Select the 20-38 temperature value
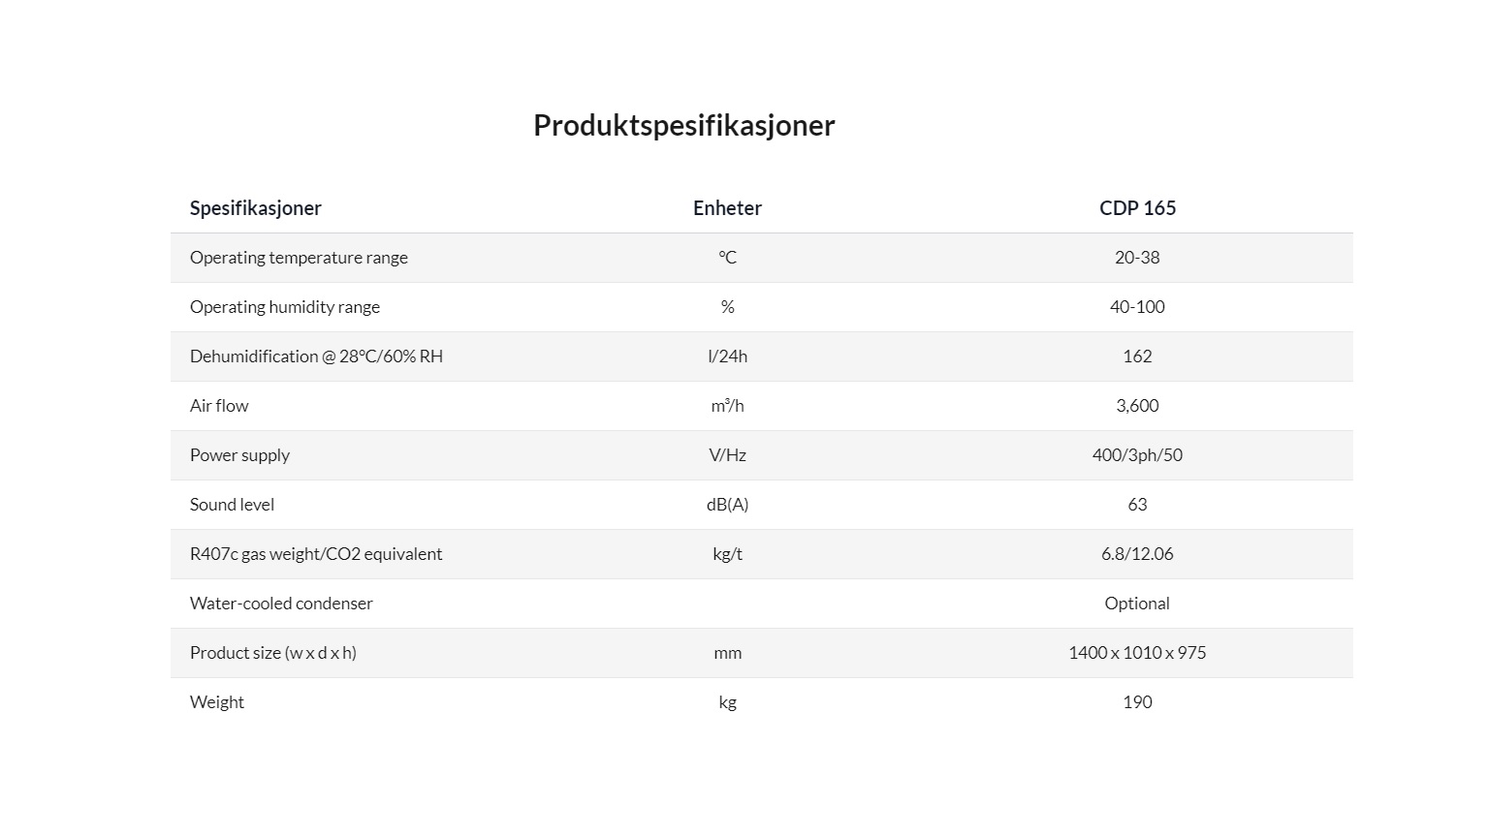The height and width of the screenshot is (837, 1489). coord(1137,258)
